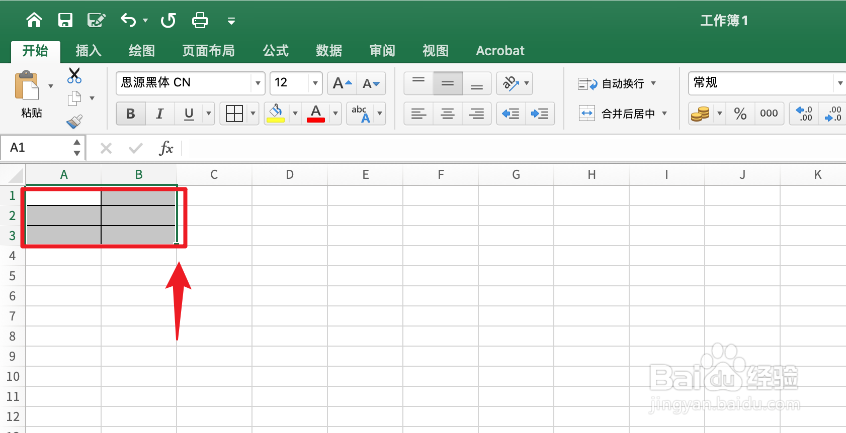Print the workbook
The width and height of the screenshot is (846, 433).
point(200,20)
